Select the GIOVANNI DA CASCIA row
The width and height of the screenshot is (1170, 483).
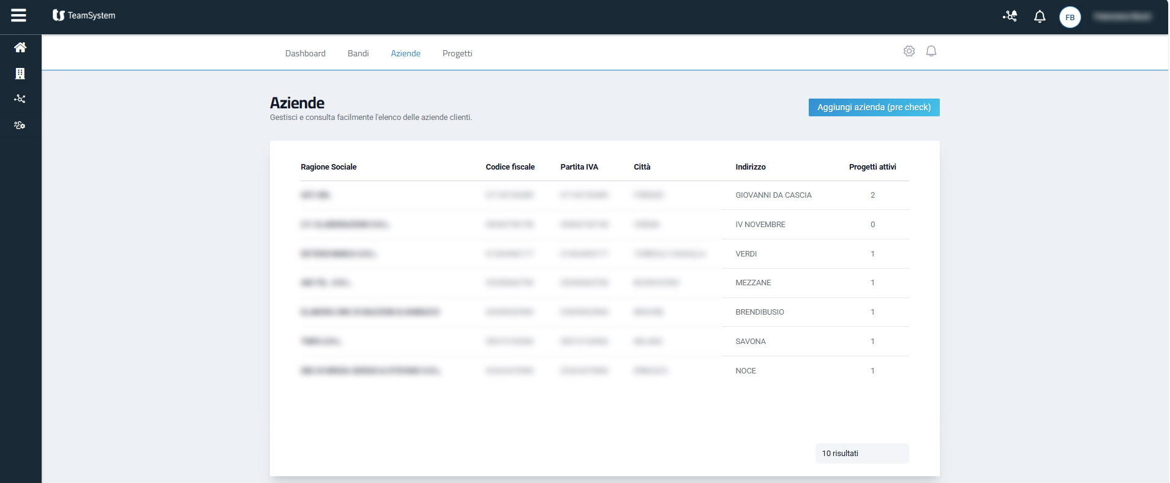tap(773, 195)
